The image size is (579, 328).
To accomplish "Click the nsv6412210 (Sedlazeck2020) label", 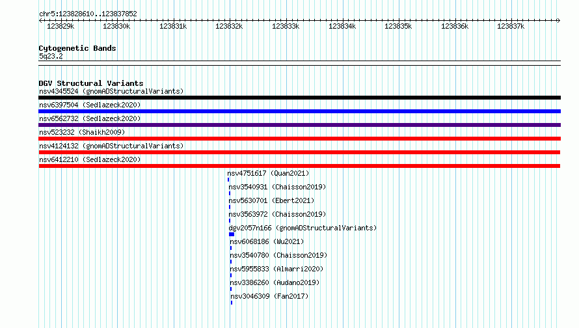I will click(90, 159).
